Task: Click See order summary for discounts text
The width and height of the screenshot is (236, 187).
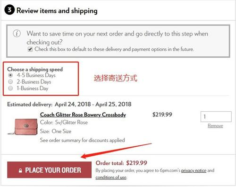Action: coord(83,140)
